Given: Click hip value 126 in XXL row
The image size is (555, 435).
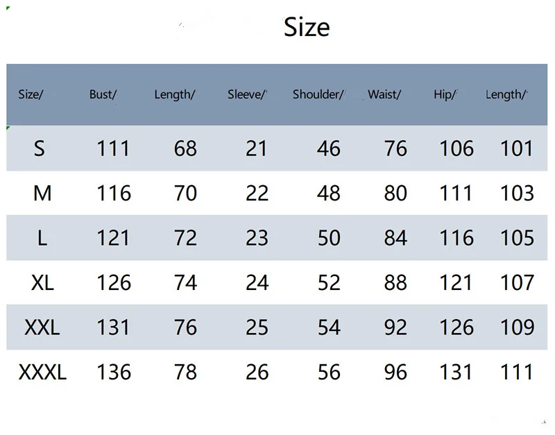Looking at the screenshot, I should [456, 327].
